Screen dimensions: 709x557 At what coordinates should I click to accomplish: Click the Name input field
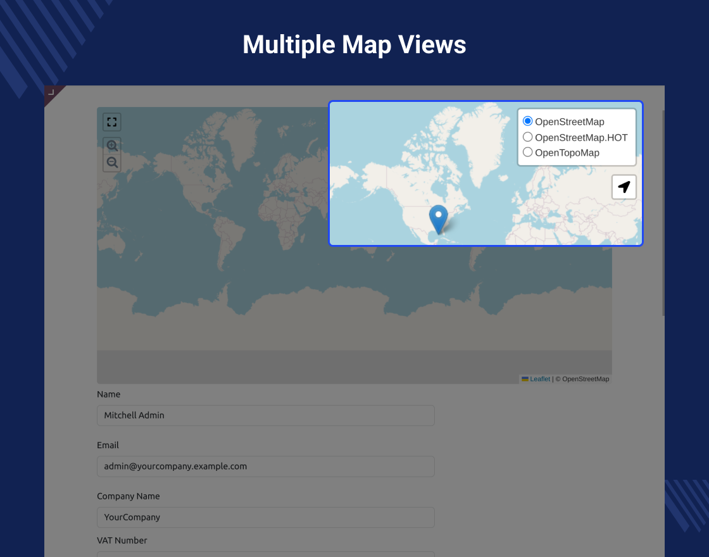pyautogui.click(x=266, y=415)
